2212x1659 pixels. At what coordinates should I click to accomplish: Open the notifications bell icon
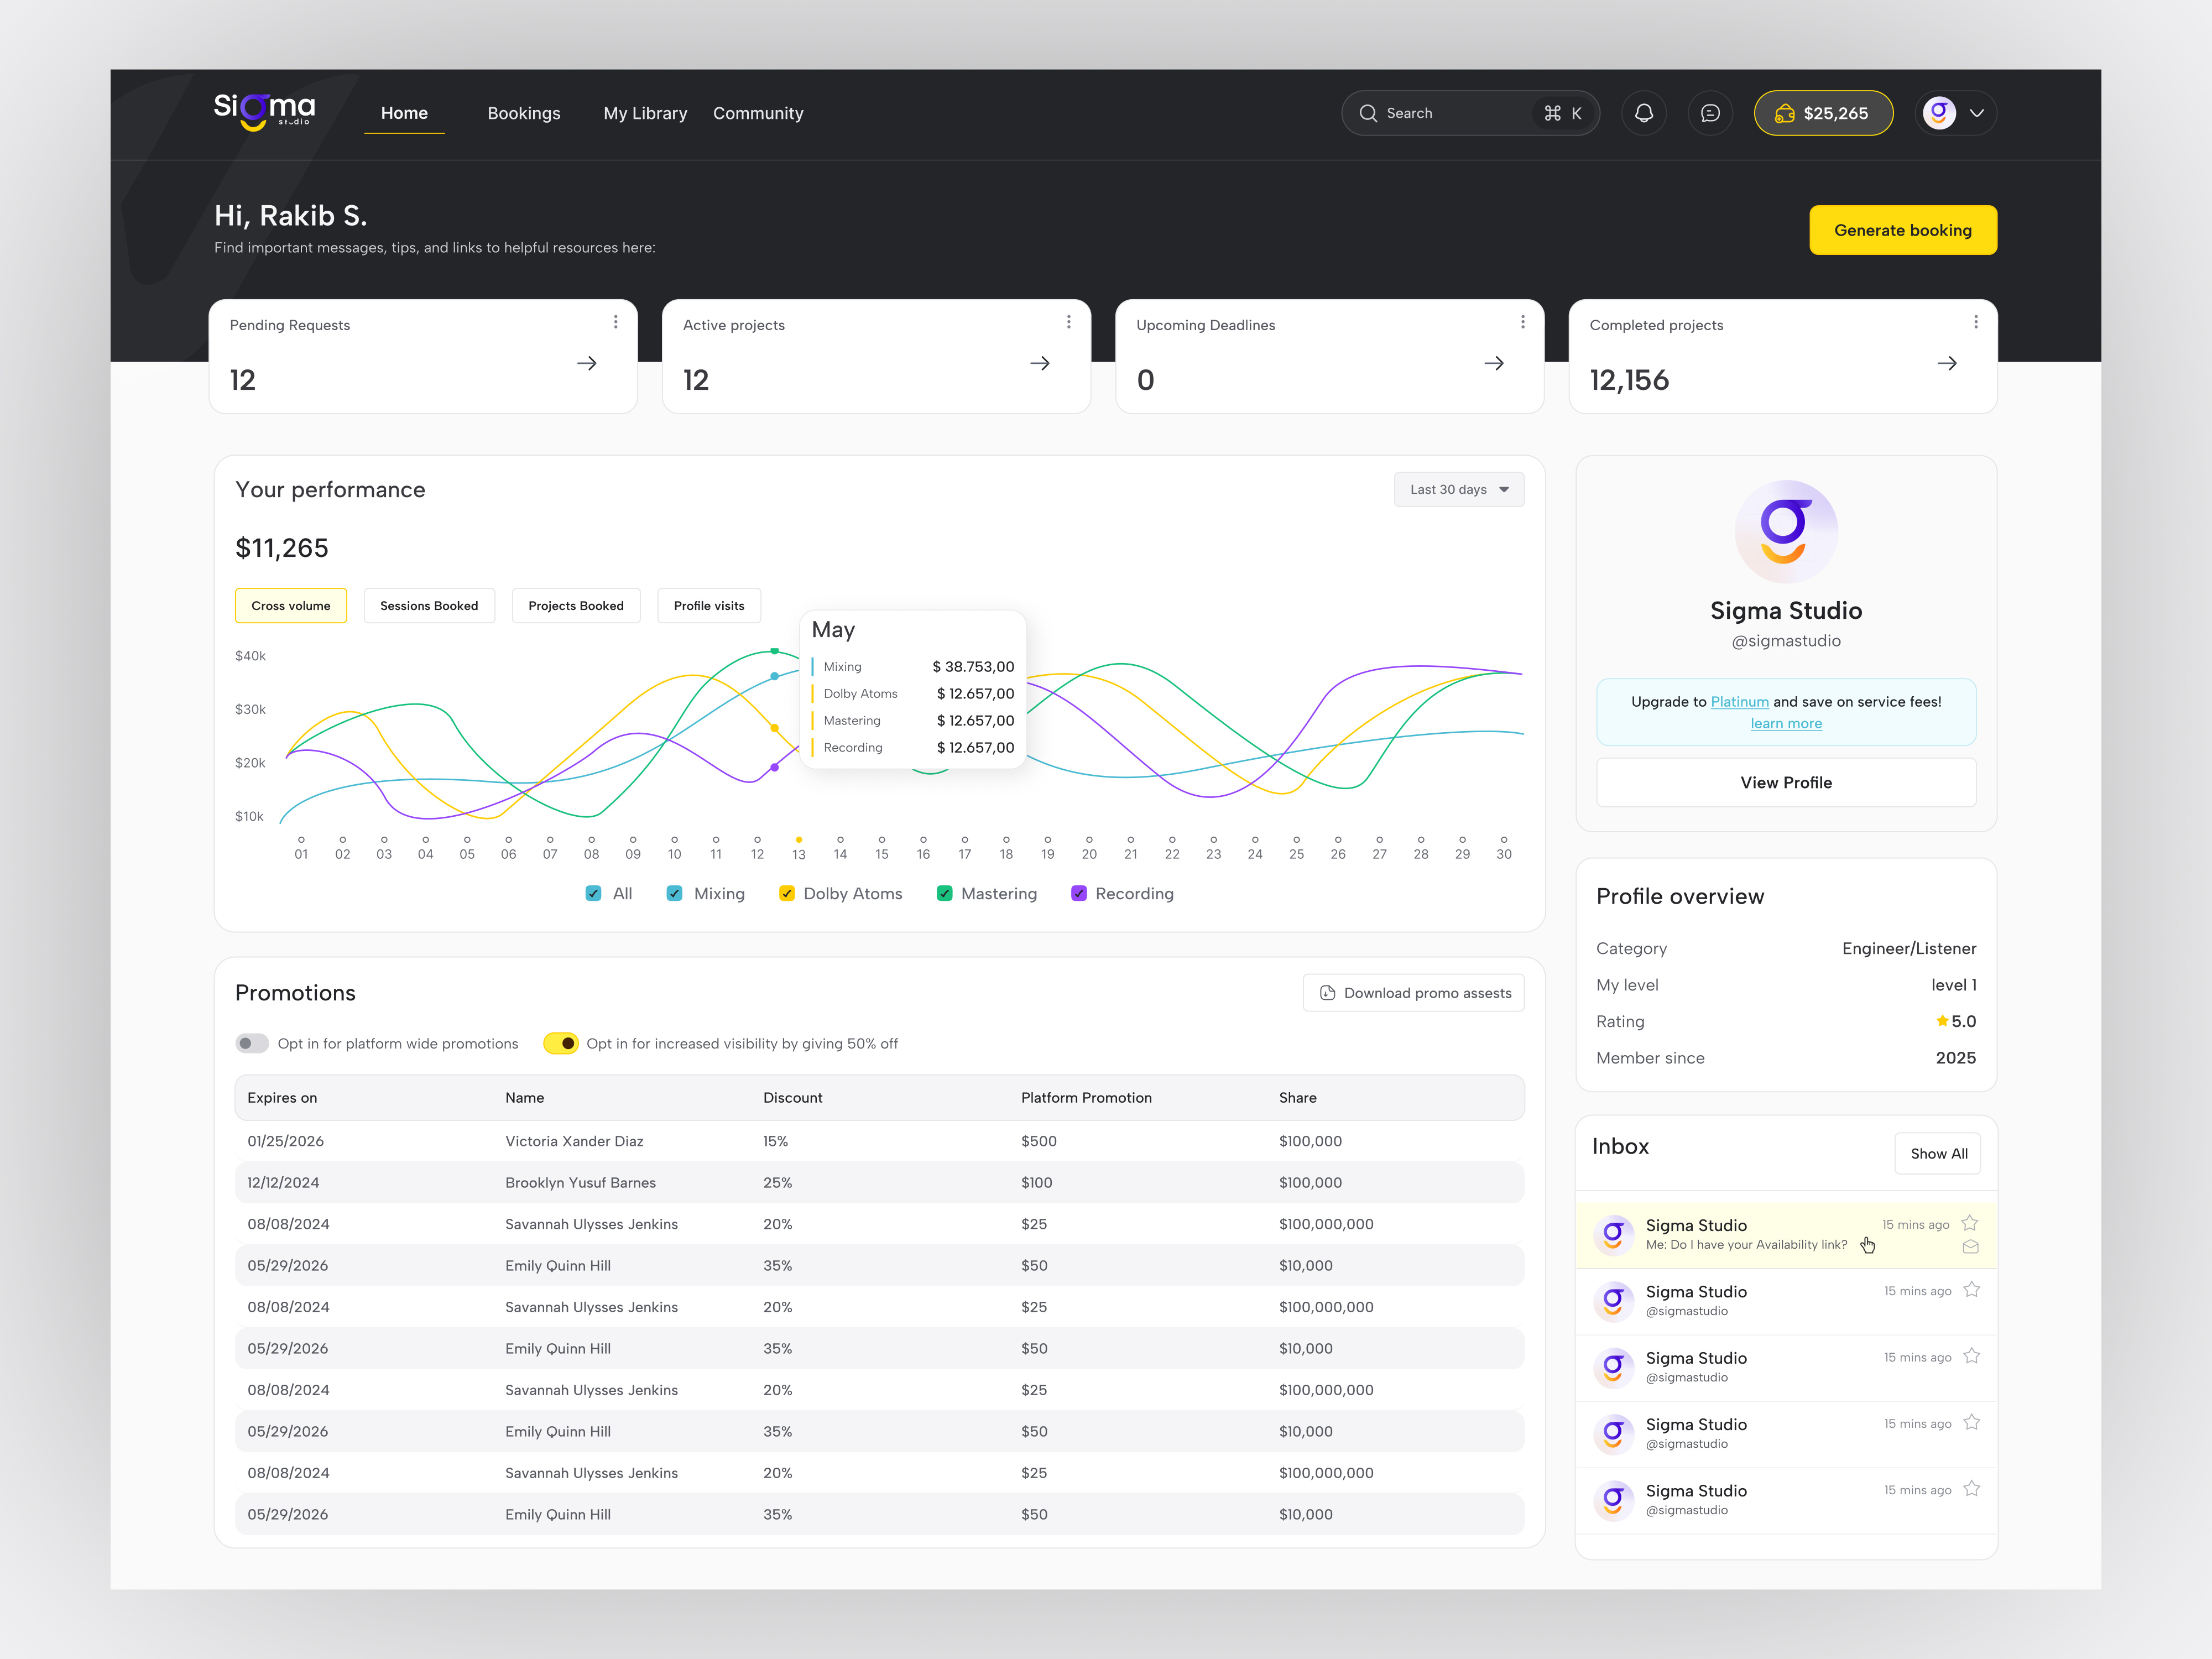click(x=1643, y=113)
